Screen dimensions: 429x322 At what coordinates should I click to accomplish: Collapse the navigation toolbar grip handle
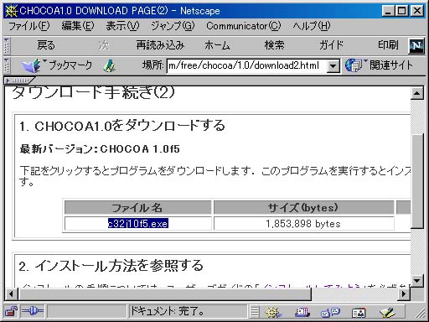[7, 45]
